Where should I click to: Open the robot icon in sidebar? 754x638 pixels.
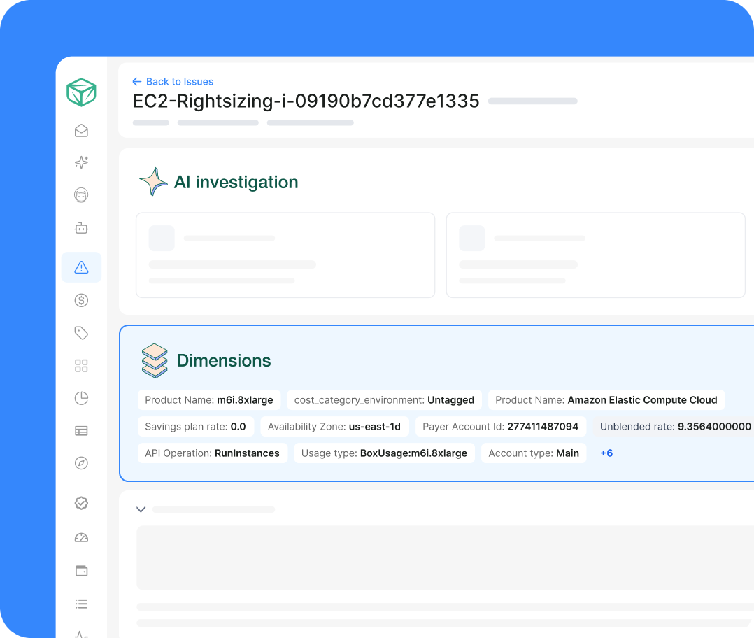81,228
